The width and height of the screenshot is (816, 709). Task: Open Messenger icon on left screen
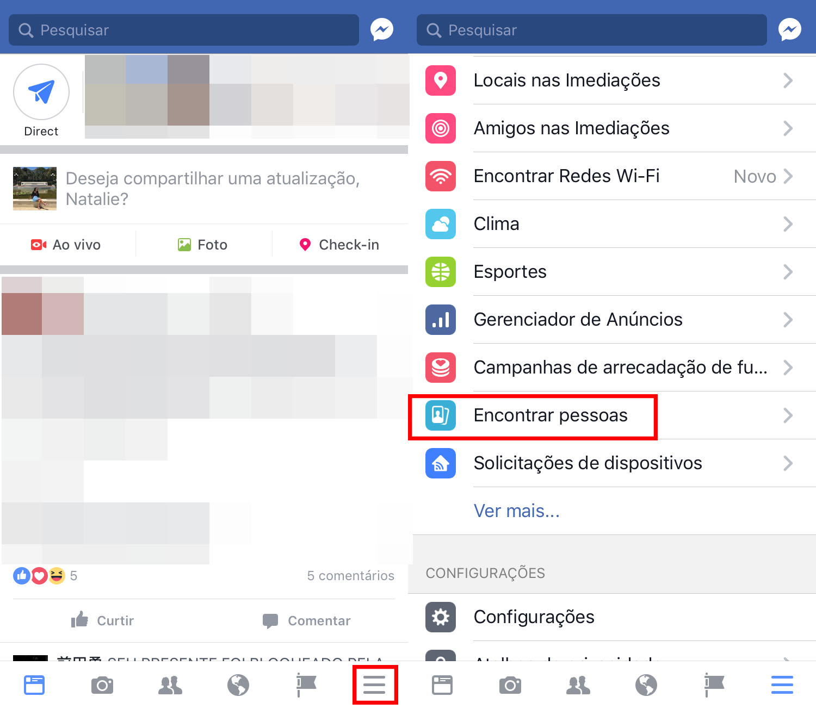tap(382, 29)
